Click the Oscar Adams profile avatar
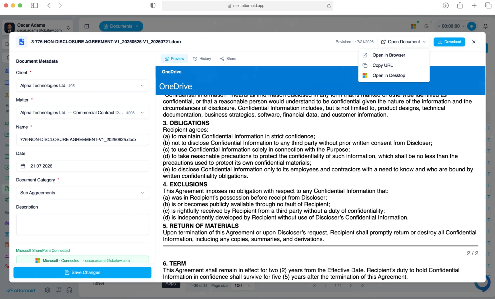Viewport: 495px width, 299px height. pyautogui.click(x=10, y=27)
